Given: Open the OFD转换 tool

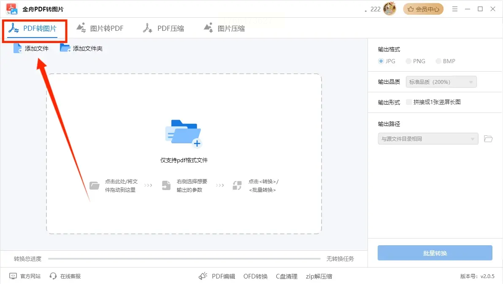Looking at the screenshot, I should point(255,276).
